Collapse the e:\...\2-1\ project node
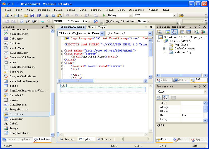Image resolution: width=209 pixels, height=149 pixels. tap(159, 41)
